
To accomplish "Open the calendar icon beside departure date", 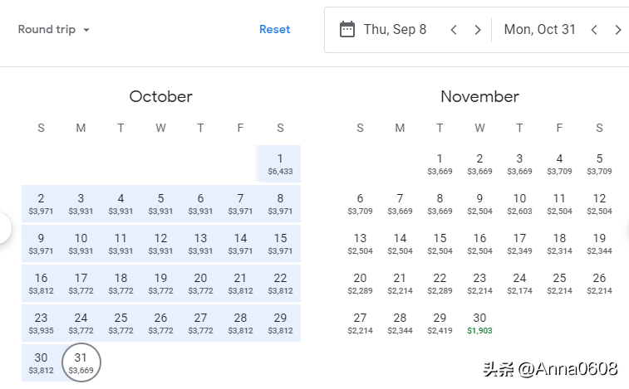I will (x=347, y=29).
